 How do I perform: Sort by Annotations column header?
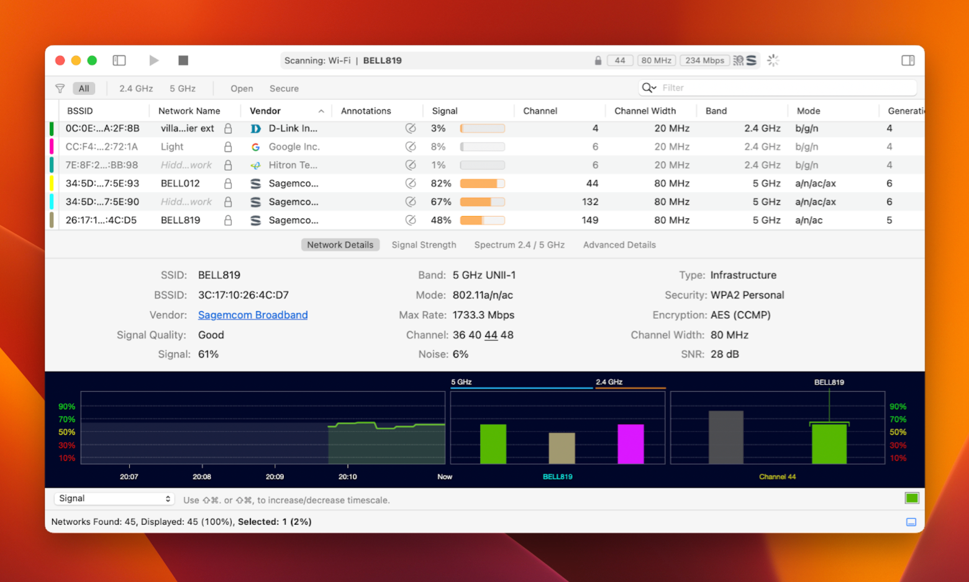coord(366,111)
